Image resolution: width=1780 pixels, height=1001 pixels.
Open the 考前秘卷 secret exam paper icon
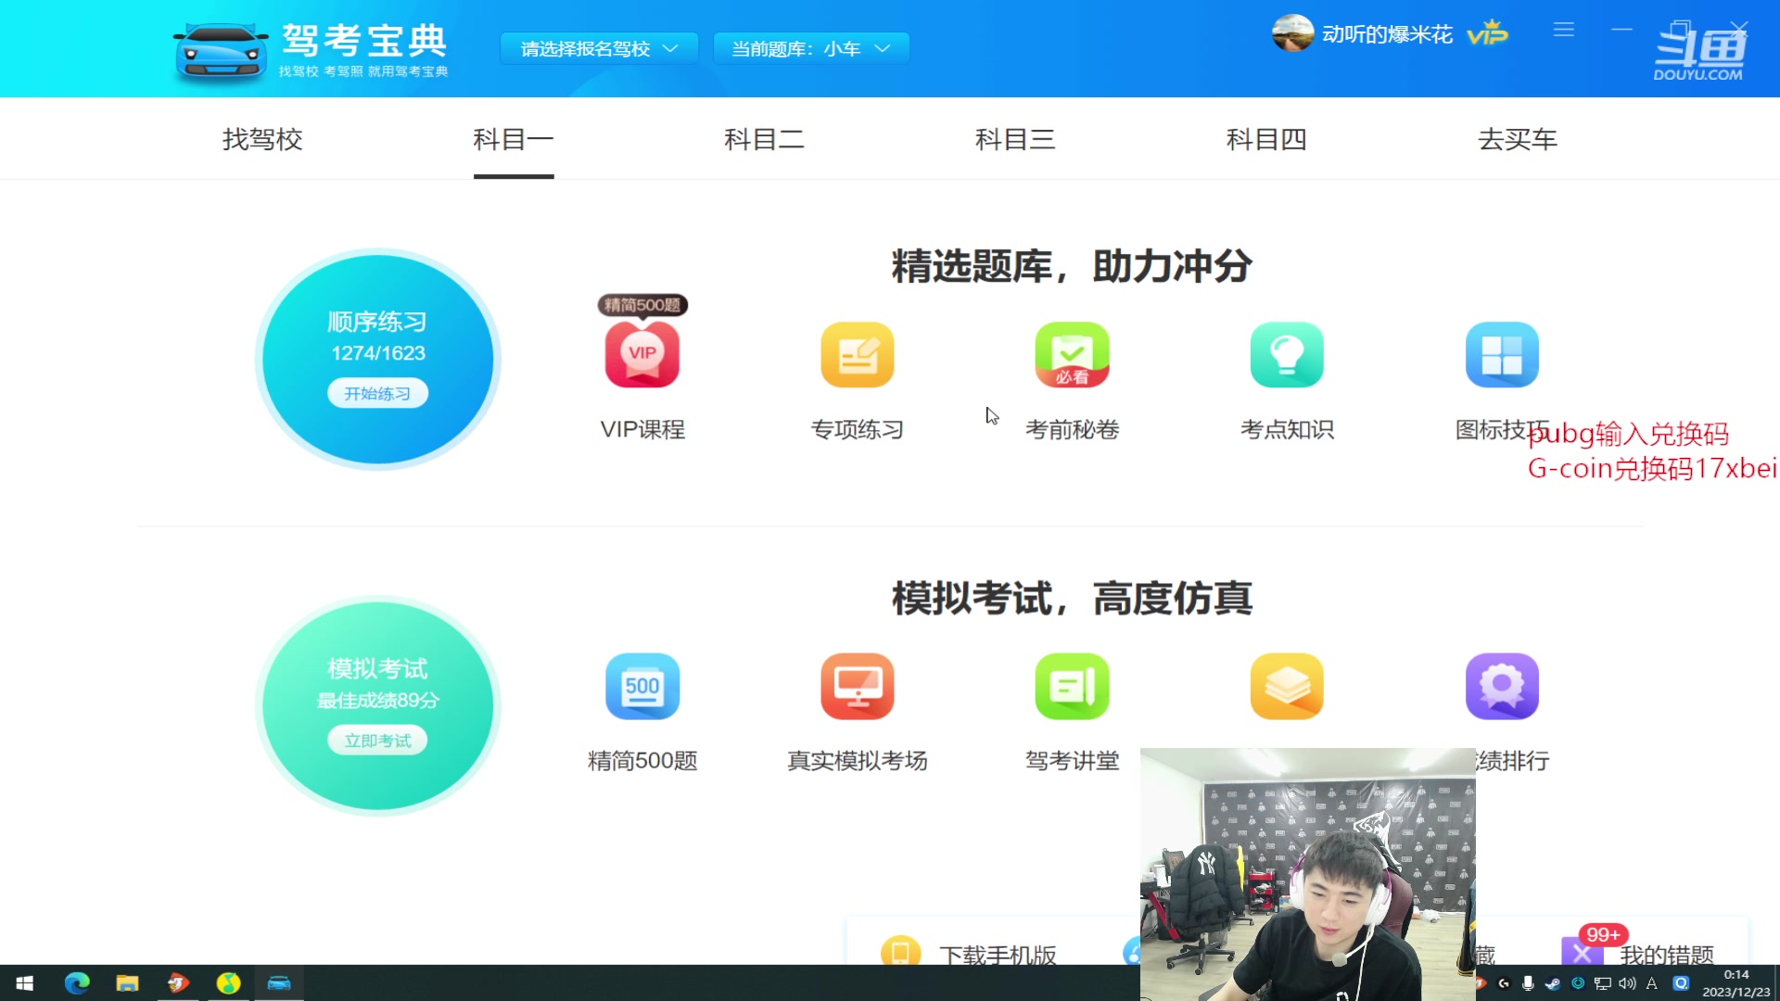1072,354
